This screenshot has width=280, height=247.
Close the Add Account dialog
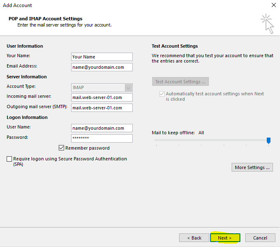coord(273,5)
